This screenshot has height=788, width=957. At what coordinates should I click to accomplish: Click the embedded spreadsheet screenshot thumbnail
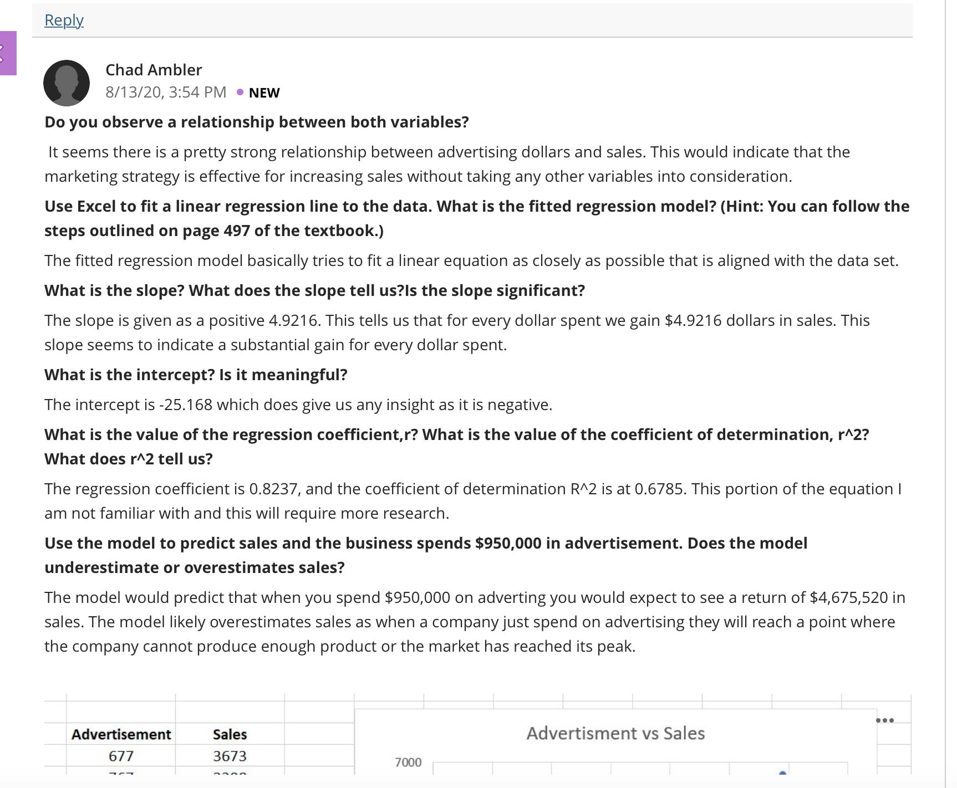(x=477, y=734)
